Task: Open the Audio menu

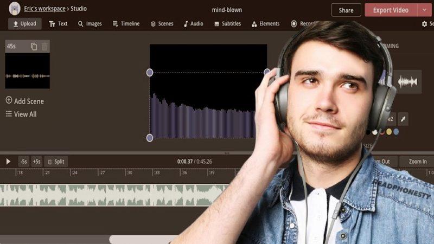Action: coord(194,24)
